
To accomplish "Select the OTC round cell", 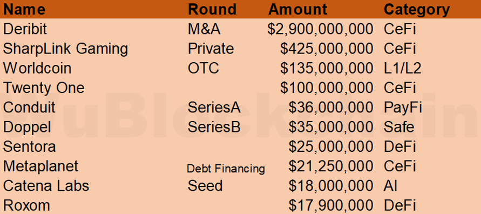I will (x=204, y=68).
